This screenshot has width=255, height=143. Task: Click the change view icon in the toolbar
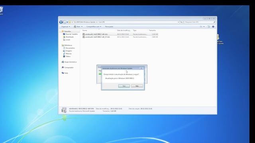[x=201, y=27]
